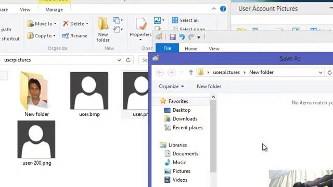
Task: Create a New folder from Explorer ribbon
Action: (x=103, y=30)
